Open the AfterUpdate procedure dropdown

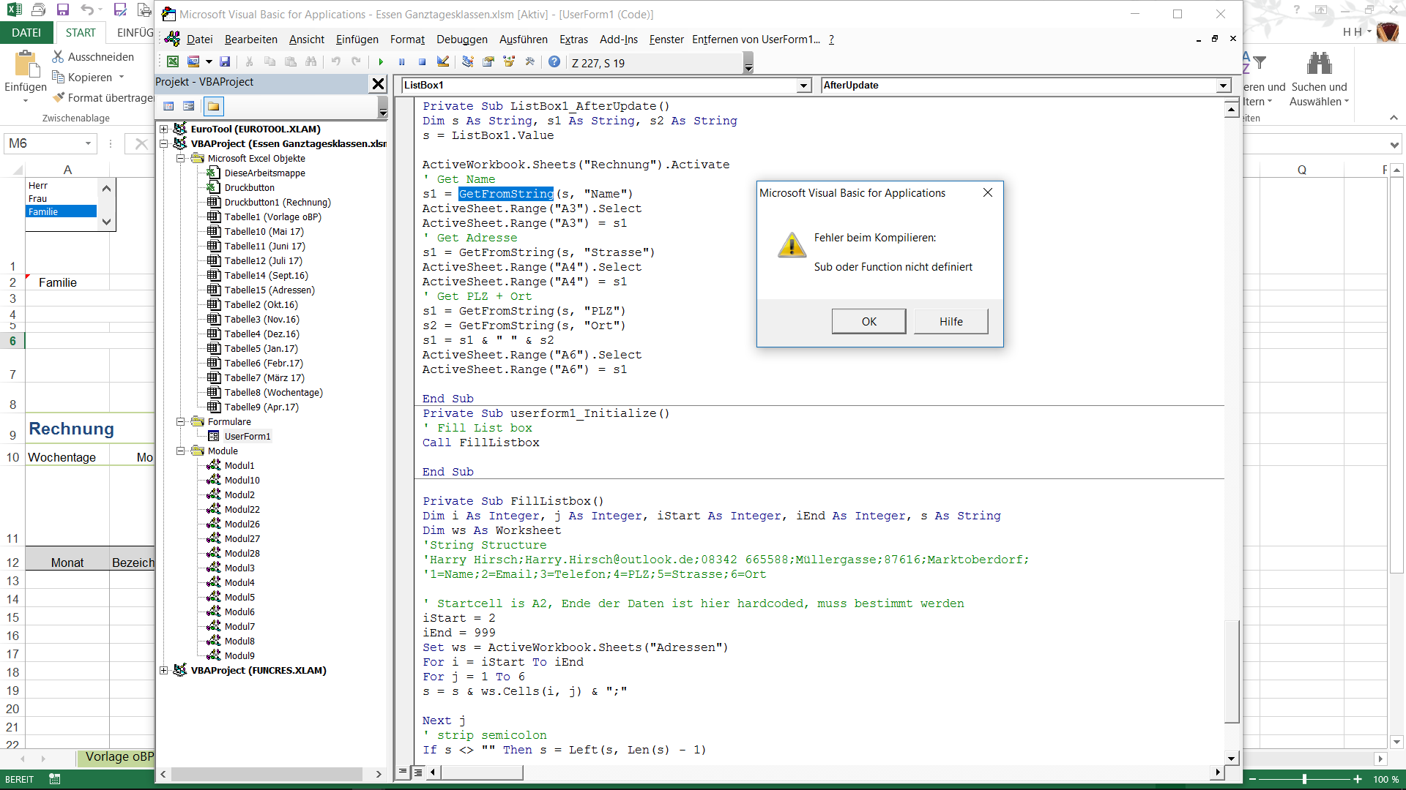tap(1223, 86)
